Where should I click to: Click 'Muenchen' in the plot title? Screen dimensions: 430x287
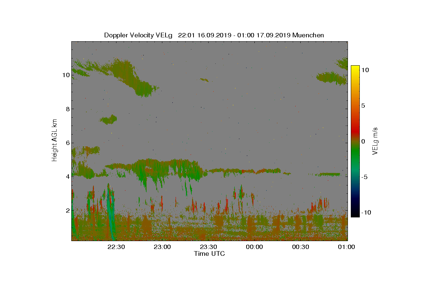[308, 35]
